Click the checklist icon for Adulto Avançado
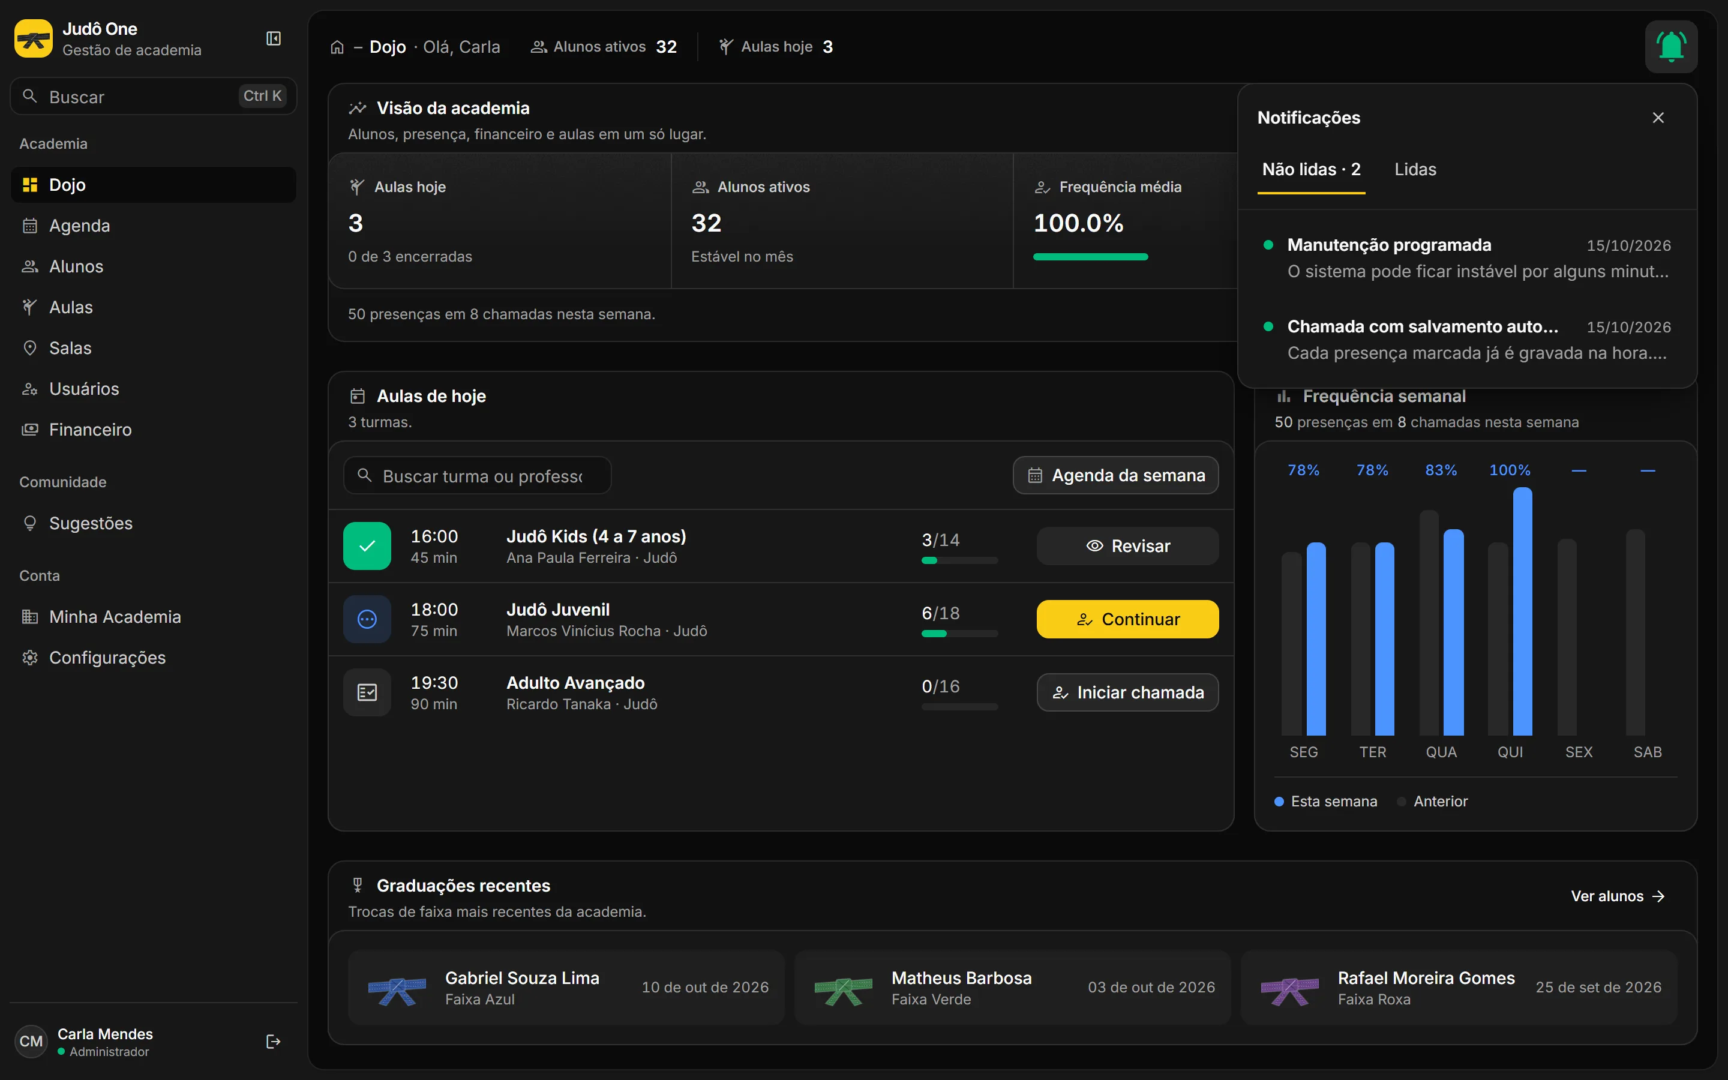 pos(367,693)
